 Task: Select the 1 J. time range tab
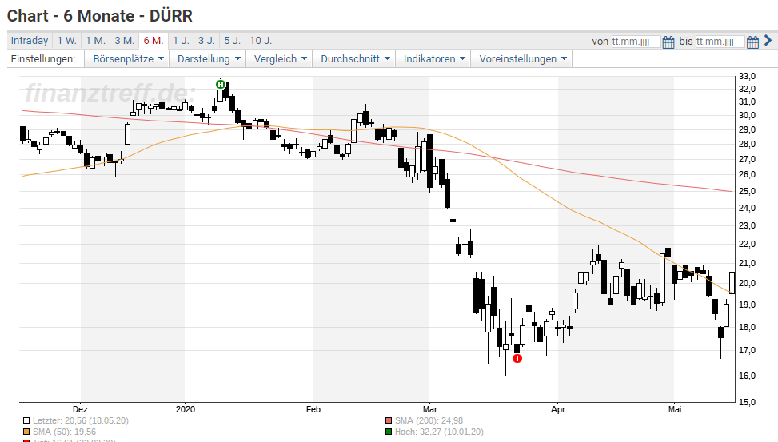[x=181, y=41]
